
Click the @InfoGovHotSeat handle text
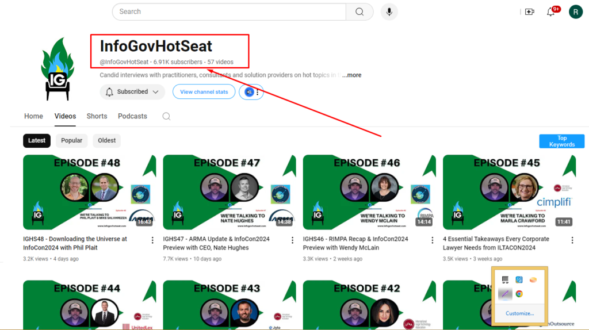click(124, 62)
